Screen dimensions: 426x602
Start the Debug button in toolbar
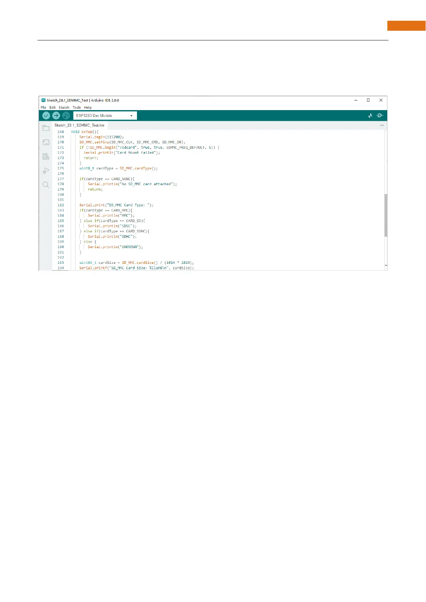tap(66, 115)
